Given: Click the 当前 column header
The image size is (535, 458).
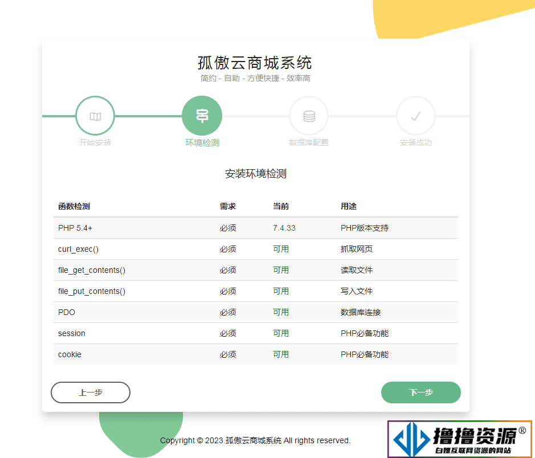Looking at the screenshot, I should pyautogui.click(x=281, y=206).
